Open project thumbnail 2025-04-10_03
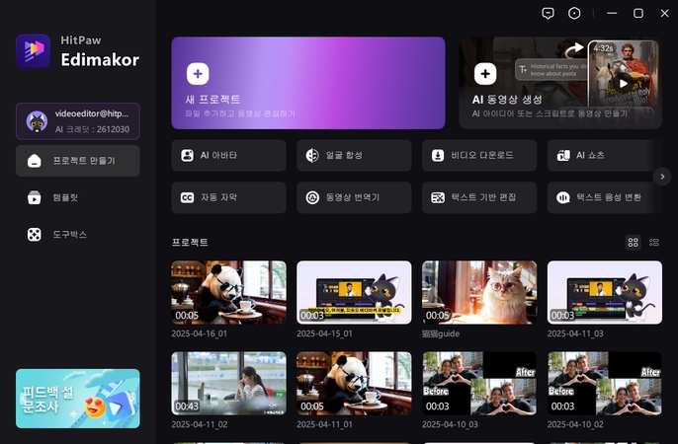Image resolution: width=678 pixels, height=444 pixels. tap(479, 383)
